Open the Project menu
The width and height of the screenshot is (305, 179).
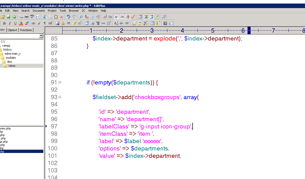52,11
